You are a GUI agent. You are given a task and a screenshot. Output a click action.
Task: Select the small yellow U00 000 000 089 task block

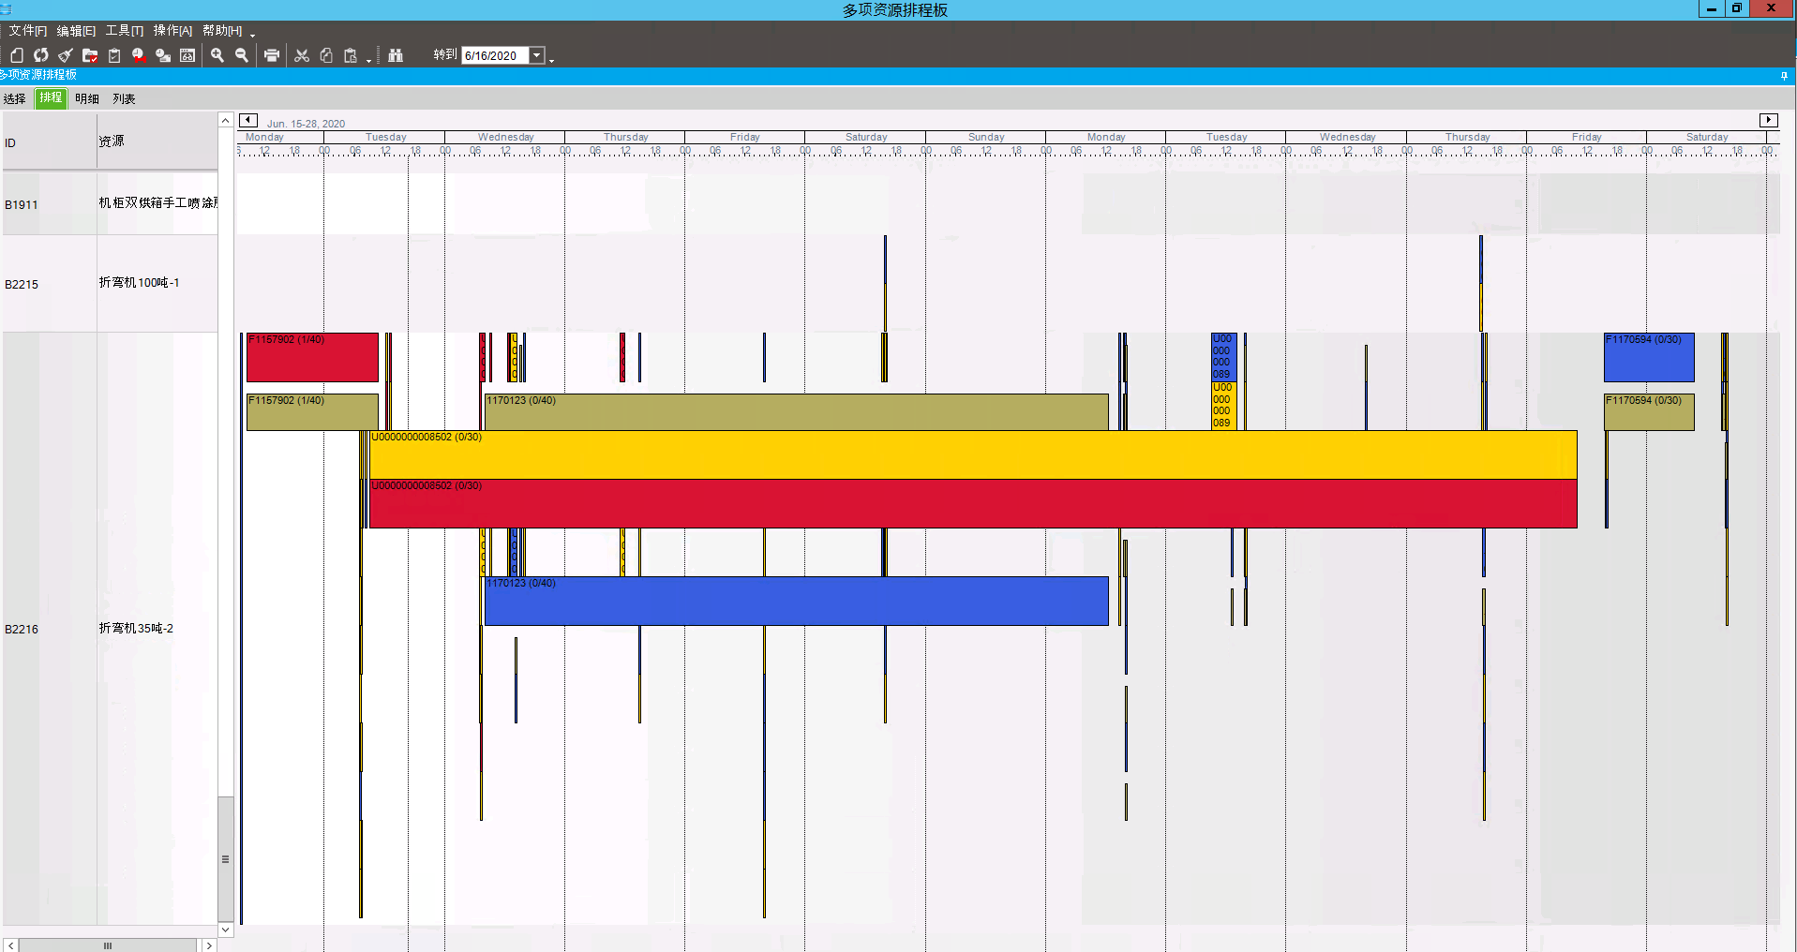[1224, 406]
